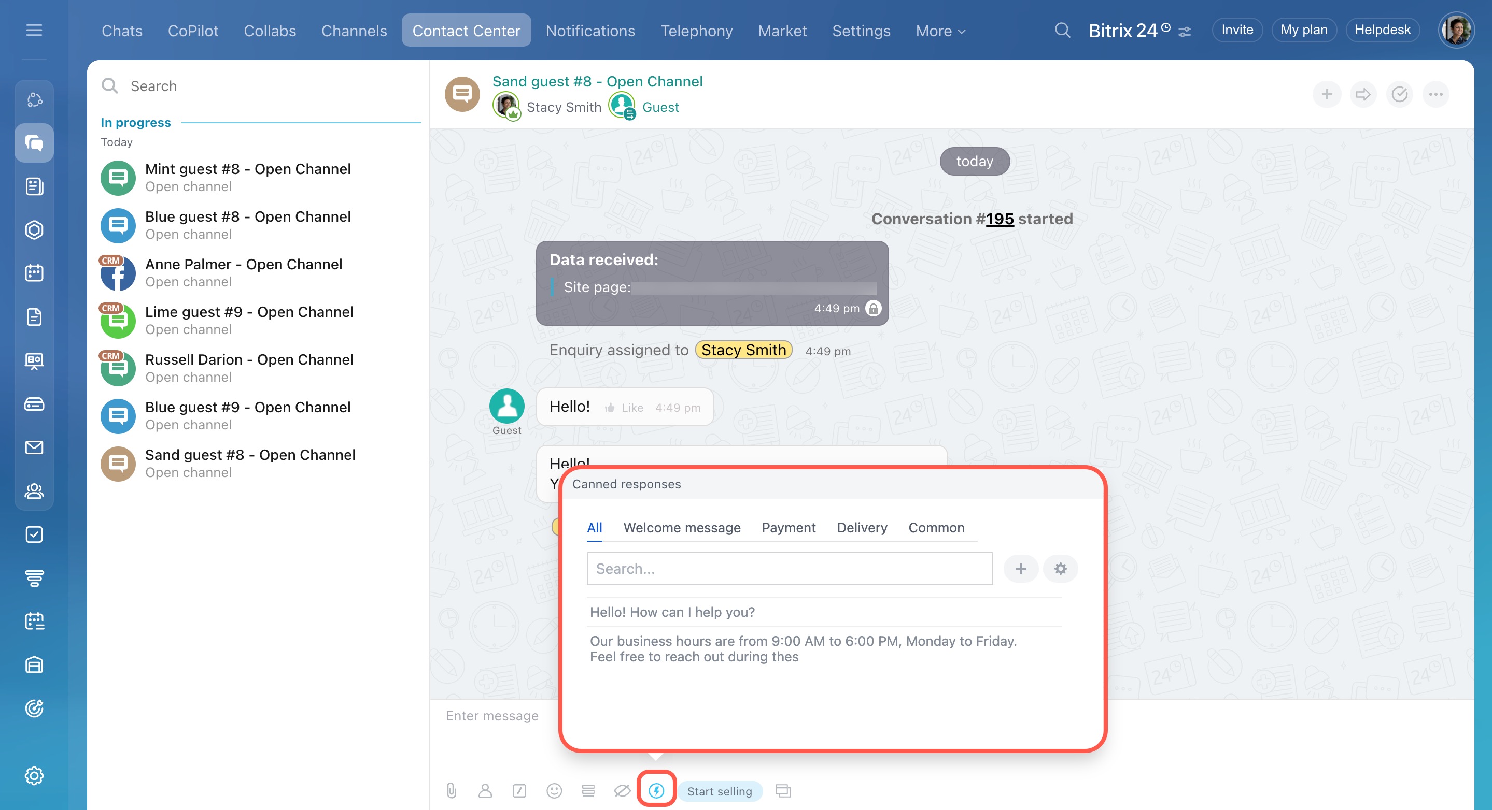Click the form list icon in message toolbar
Image resolution: width=1492 pixels, height=810 pixels.
coord(588,790)
